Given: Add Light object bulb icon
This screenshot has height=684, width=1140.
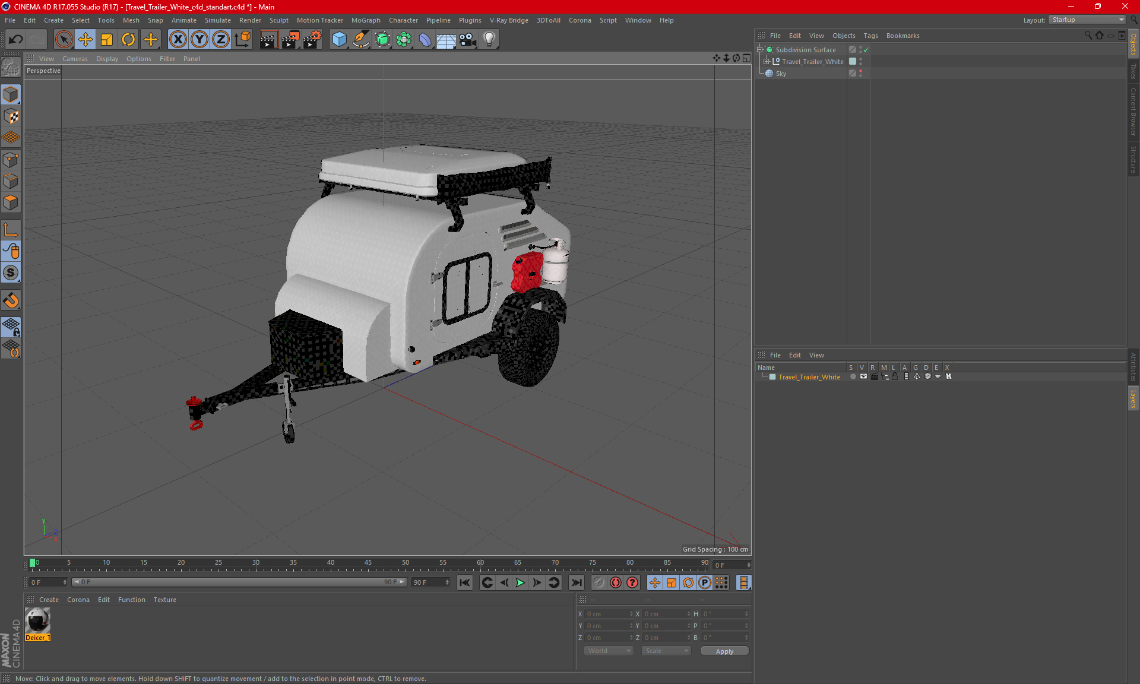Looking at the screenshot, I should [489, 40].
